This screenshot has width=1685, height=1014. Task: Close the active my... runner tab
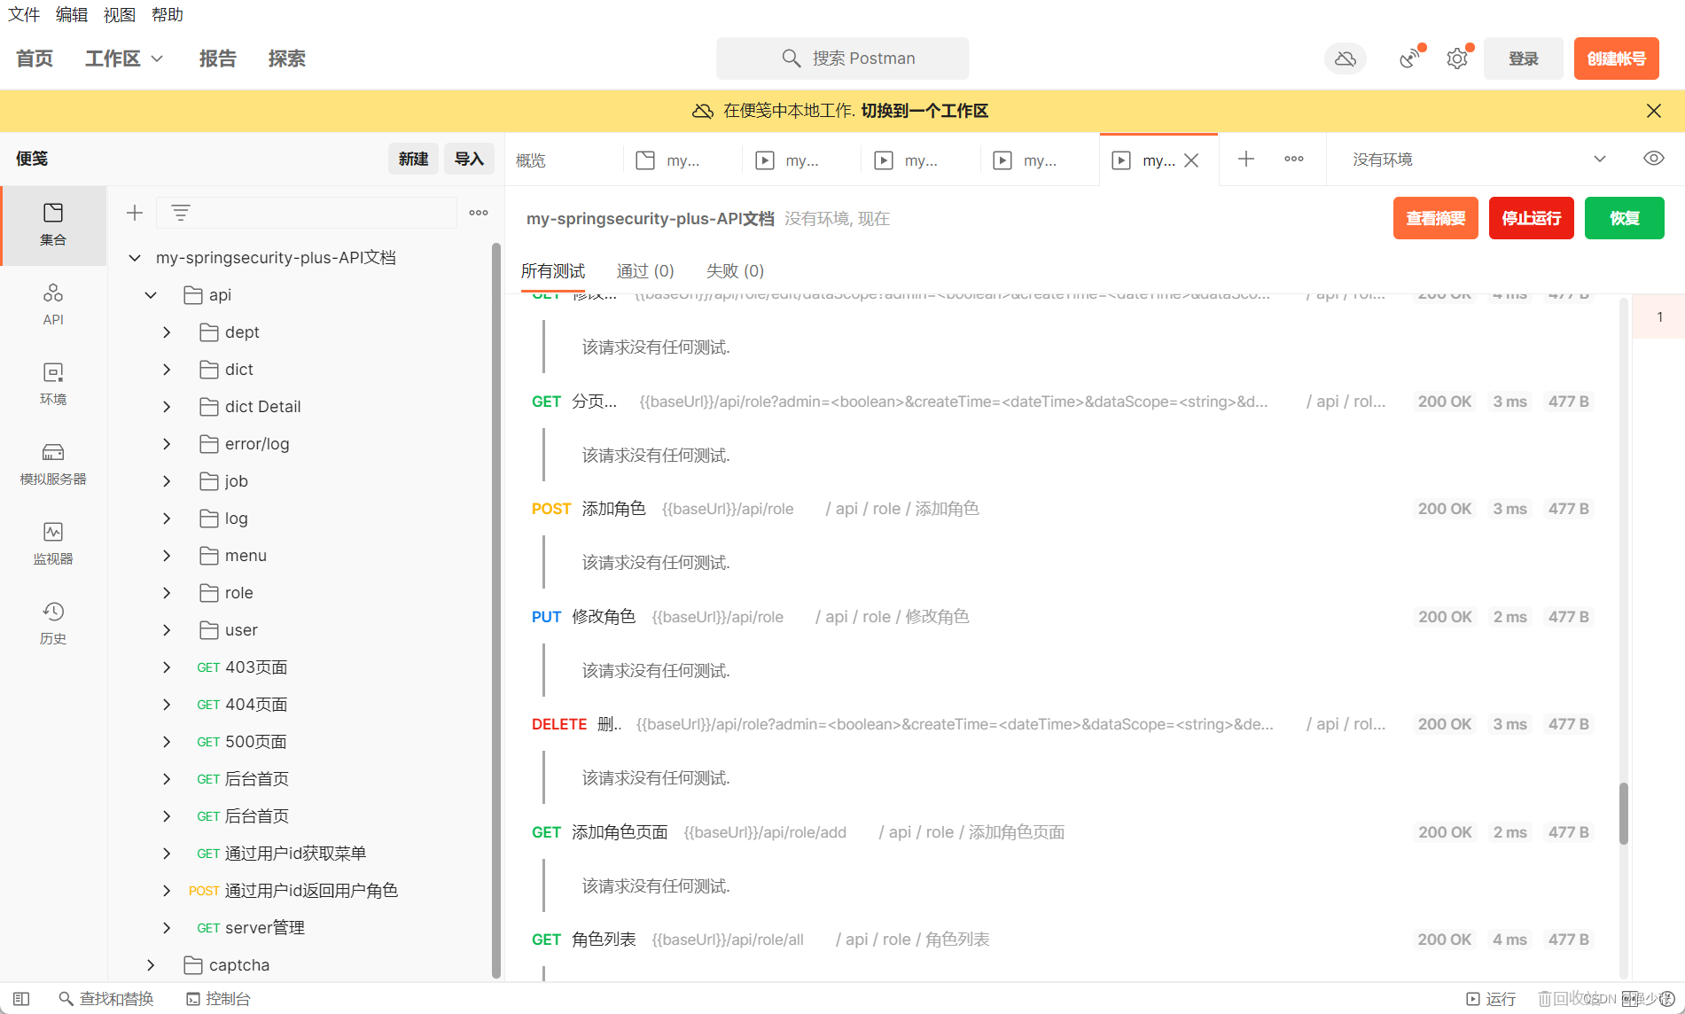1192,160
